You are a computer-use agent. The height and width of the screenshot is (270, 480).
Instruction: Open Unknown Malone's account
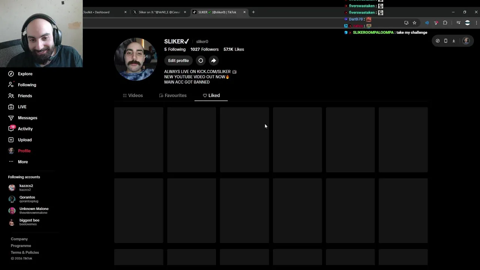(28, 211)
